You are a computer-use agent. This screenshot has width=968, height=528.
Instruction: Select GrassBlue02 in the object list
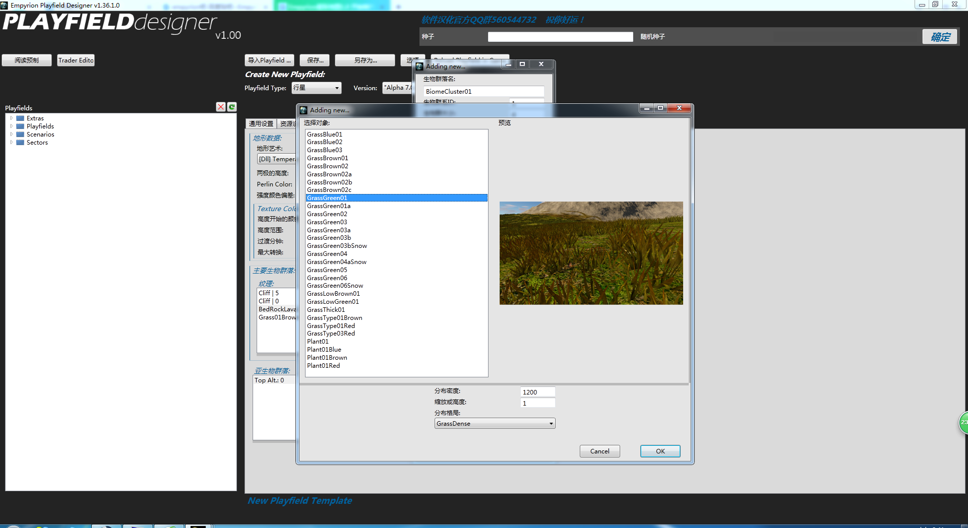click(x=396, y=142)
